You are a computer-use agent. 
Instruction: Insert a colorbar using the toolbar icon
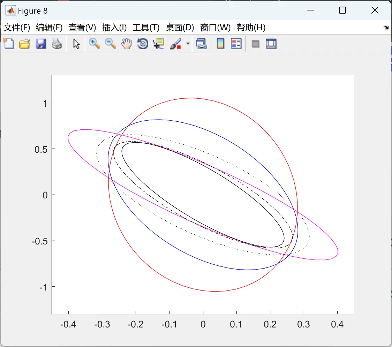pyautogui.click(x=220, y=44)
